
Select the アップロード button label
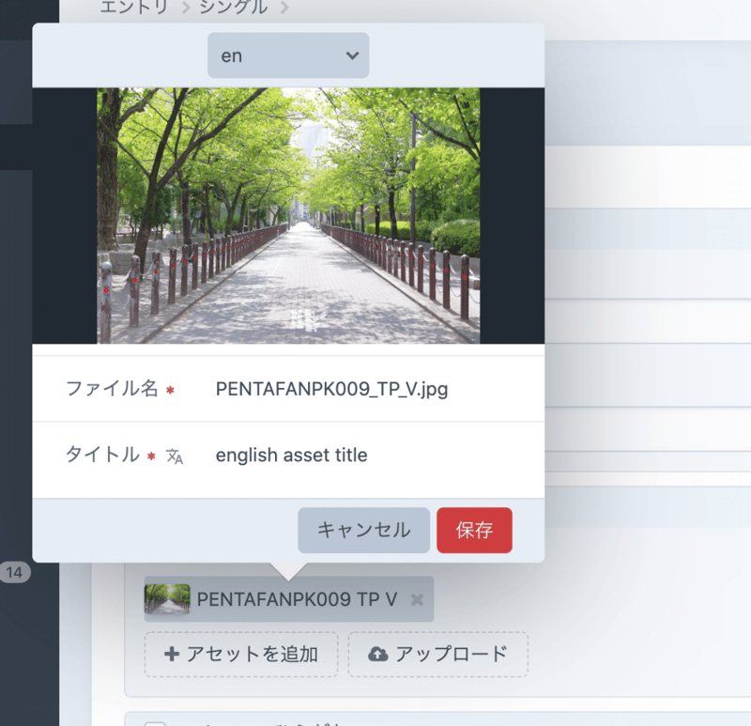pyautogui.click(x=452, y=655)
